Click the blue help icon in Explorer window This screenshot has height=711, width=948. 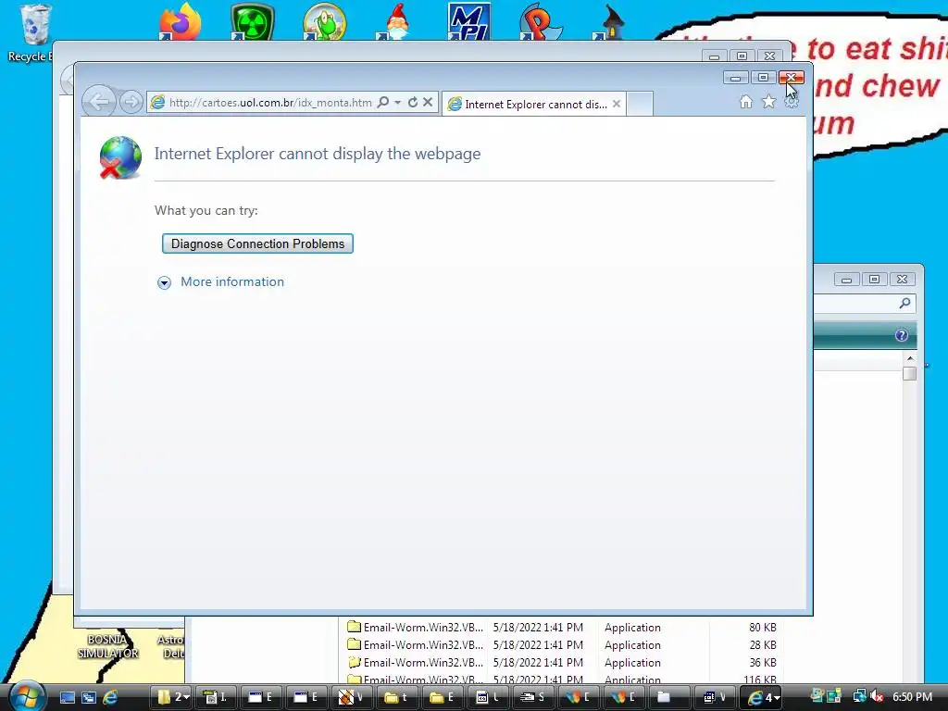902,335
